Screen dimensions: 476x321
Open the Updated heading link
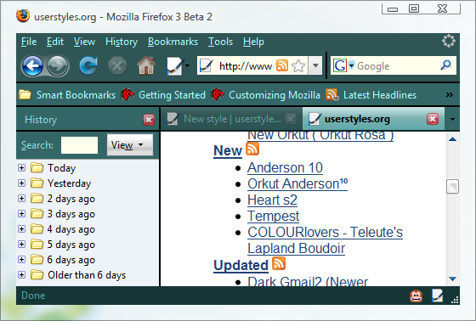pos(241,265)
